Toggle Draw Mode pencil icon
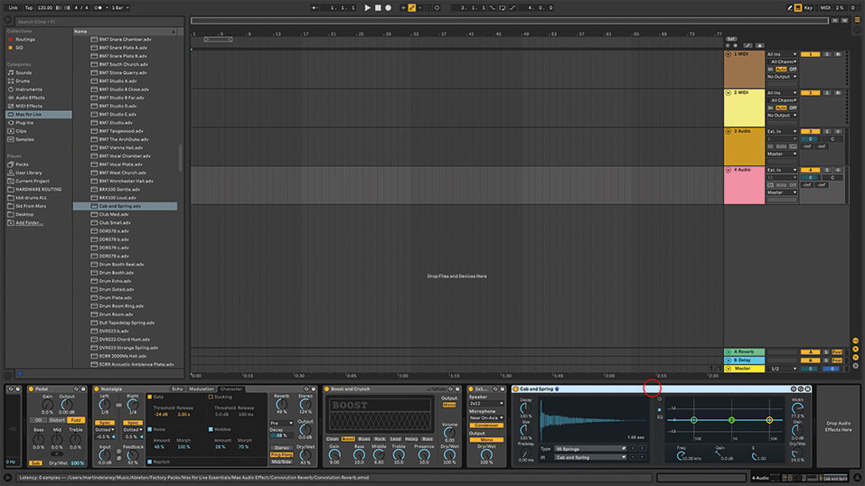This screenshot has height=486, width=865. coord(789,8)
